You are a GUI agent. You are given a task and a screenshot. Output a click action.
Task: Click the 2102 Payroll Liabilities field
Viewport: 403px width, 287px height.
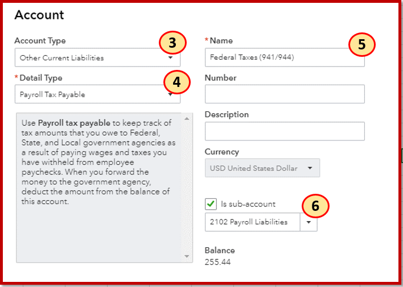(252, 222)
